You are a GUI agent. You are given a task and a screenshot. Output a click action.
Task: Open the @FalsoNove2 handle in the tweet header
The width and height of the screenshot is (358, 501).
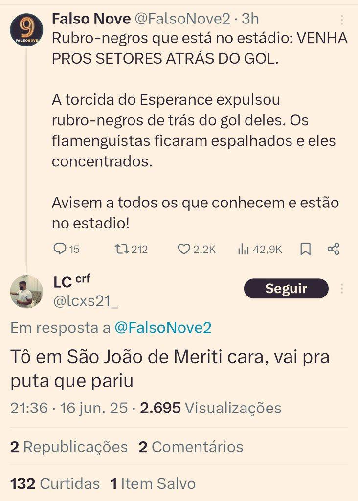[x=182, y=19]
